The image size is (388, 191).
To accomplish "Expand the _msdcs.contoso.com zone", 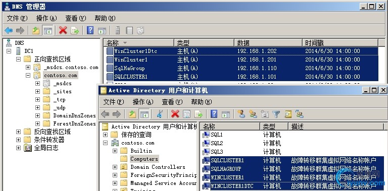I will [x=28, y=68].
